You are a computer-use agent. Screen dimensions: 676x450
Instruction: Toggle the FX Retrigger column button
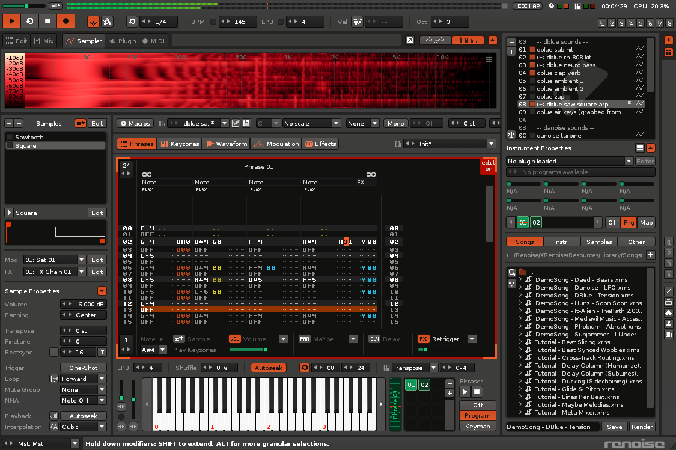point(424,339)
